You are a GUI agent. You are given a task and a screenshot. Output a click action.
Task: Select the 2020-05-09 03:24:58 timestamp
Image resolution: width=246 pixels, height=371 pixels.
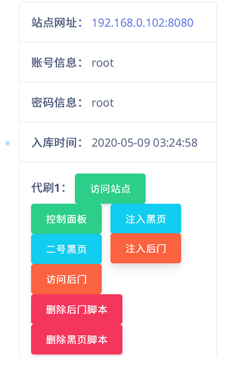tap(144, 143)
